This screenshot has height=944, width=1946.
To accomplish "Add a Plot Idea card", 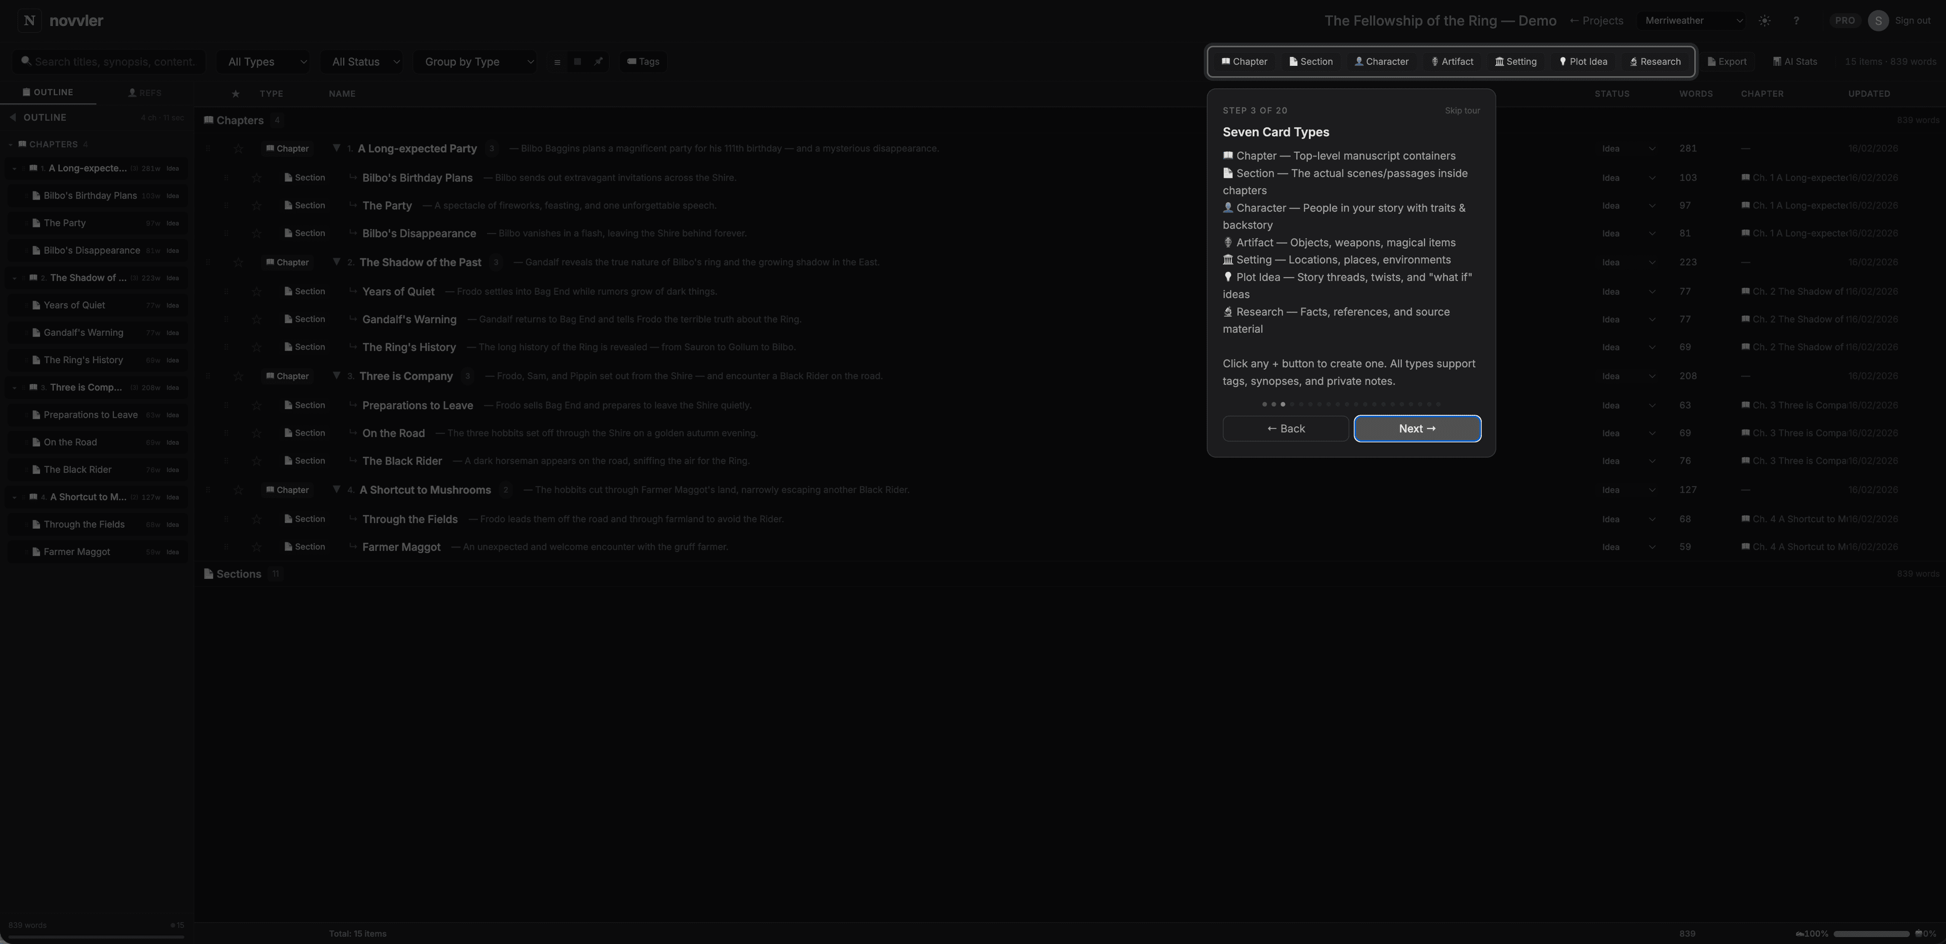I will [1583, 61].
